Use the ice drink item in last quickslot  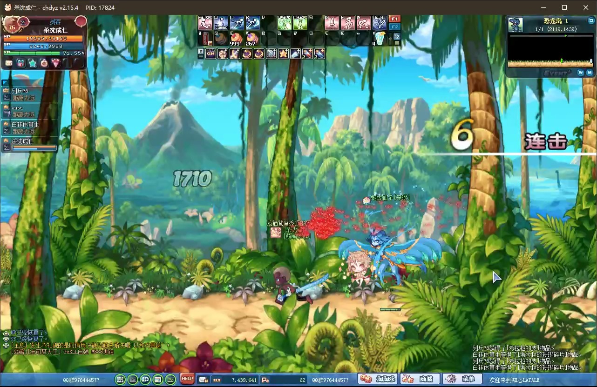pyautogui.click(x=380, y=39)
